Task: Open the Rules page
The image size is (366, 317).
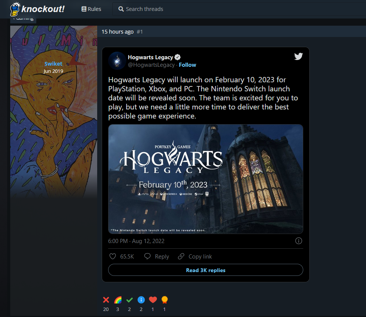Action: tap(91, 9)
